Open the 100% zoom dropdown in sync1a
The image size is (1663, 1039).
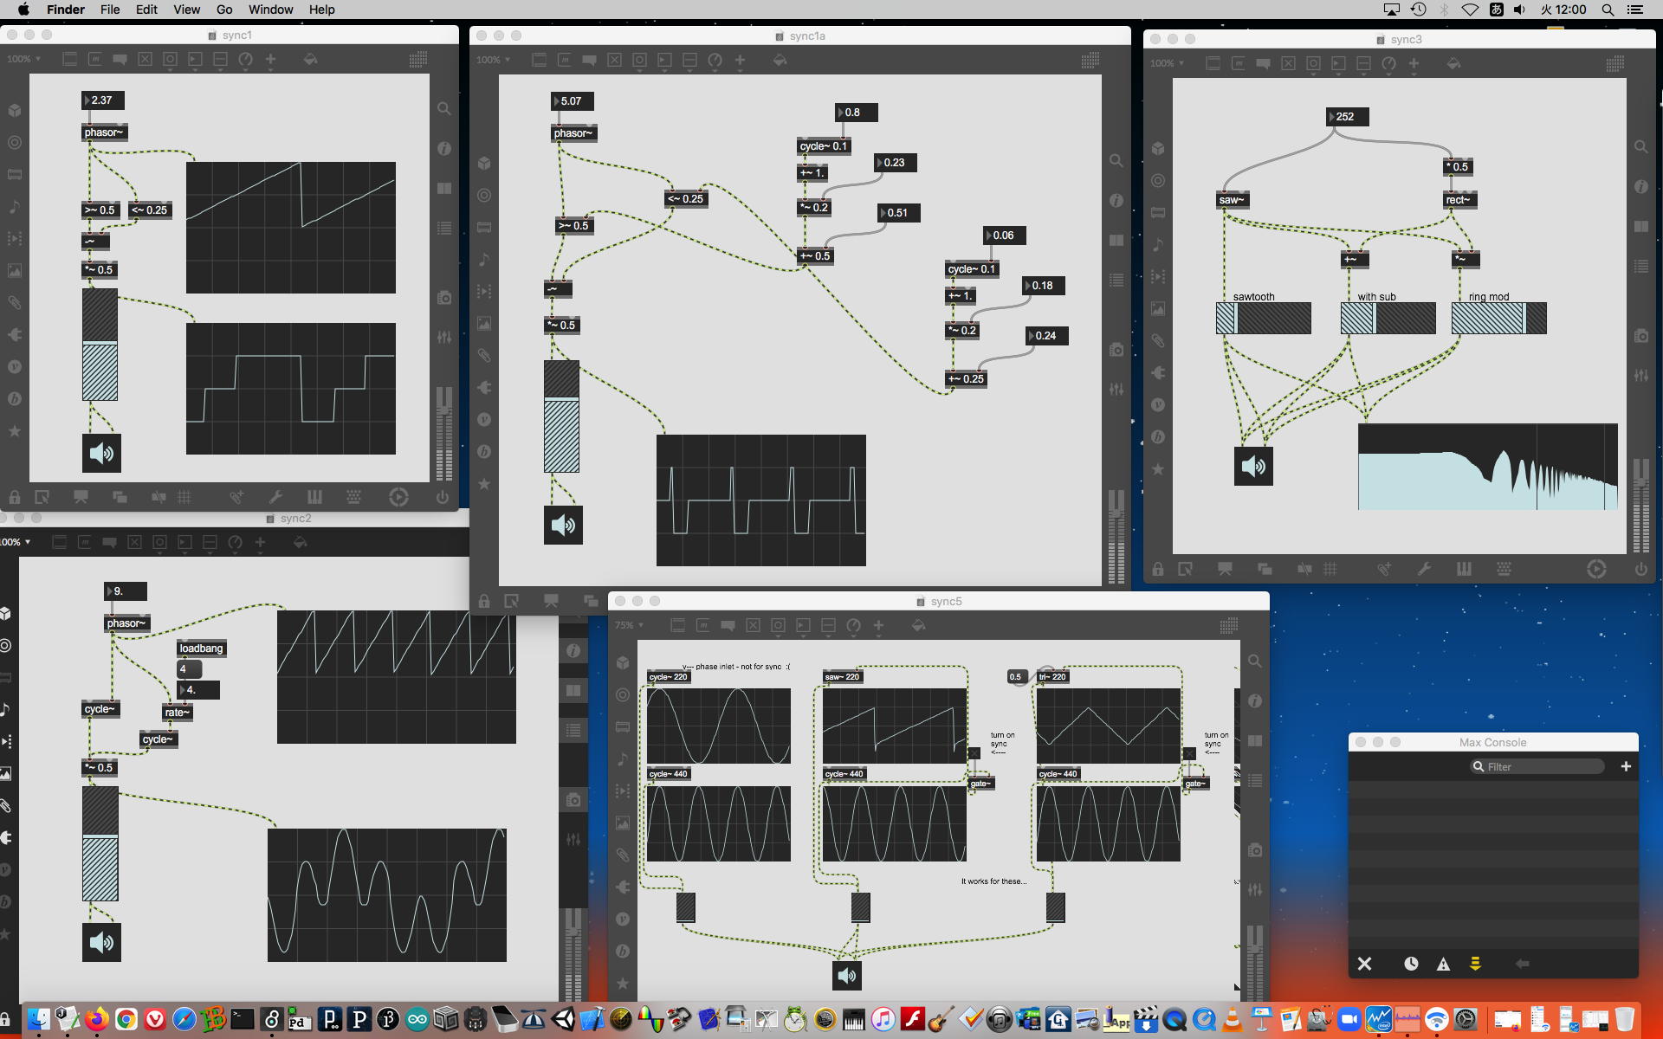(494, 60)
